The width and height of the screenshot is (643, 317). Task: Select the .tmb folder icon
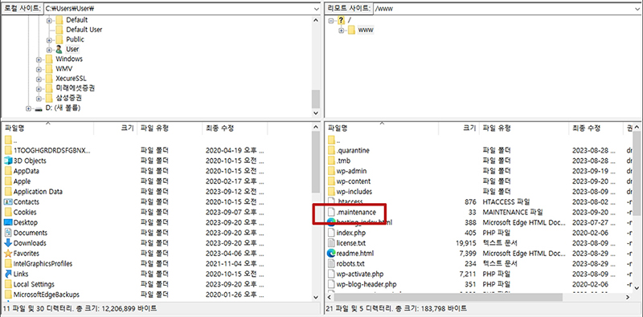click(x=331, y=161)
